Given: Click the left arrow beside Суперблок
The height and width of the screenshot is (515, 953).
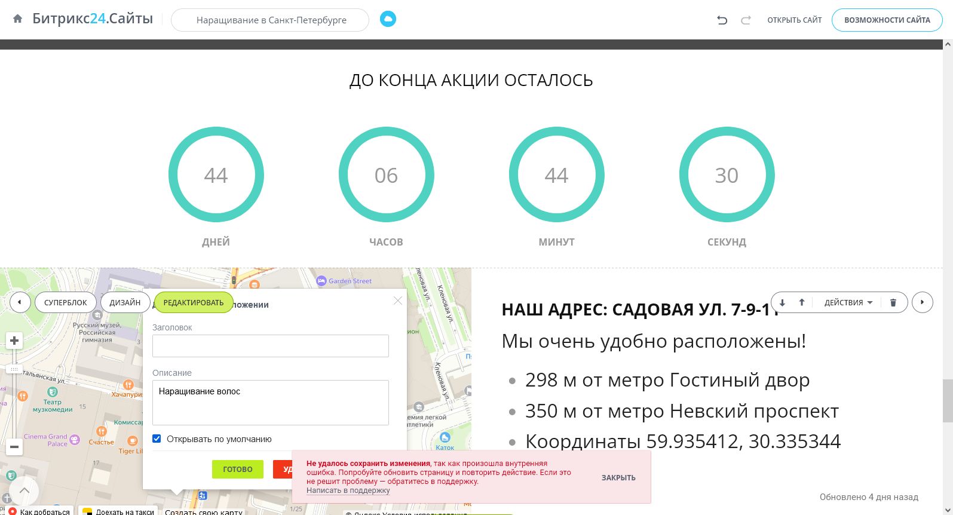Looking at the screenshot, I should click(20, 302).
